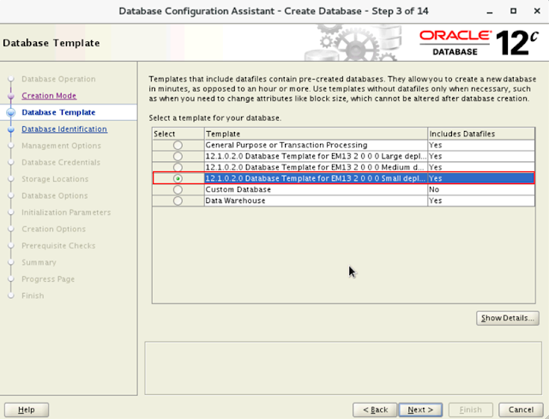
Task: Click 'General Purpose or Transaction Processing' template name
Action: [287, 145]
